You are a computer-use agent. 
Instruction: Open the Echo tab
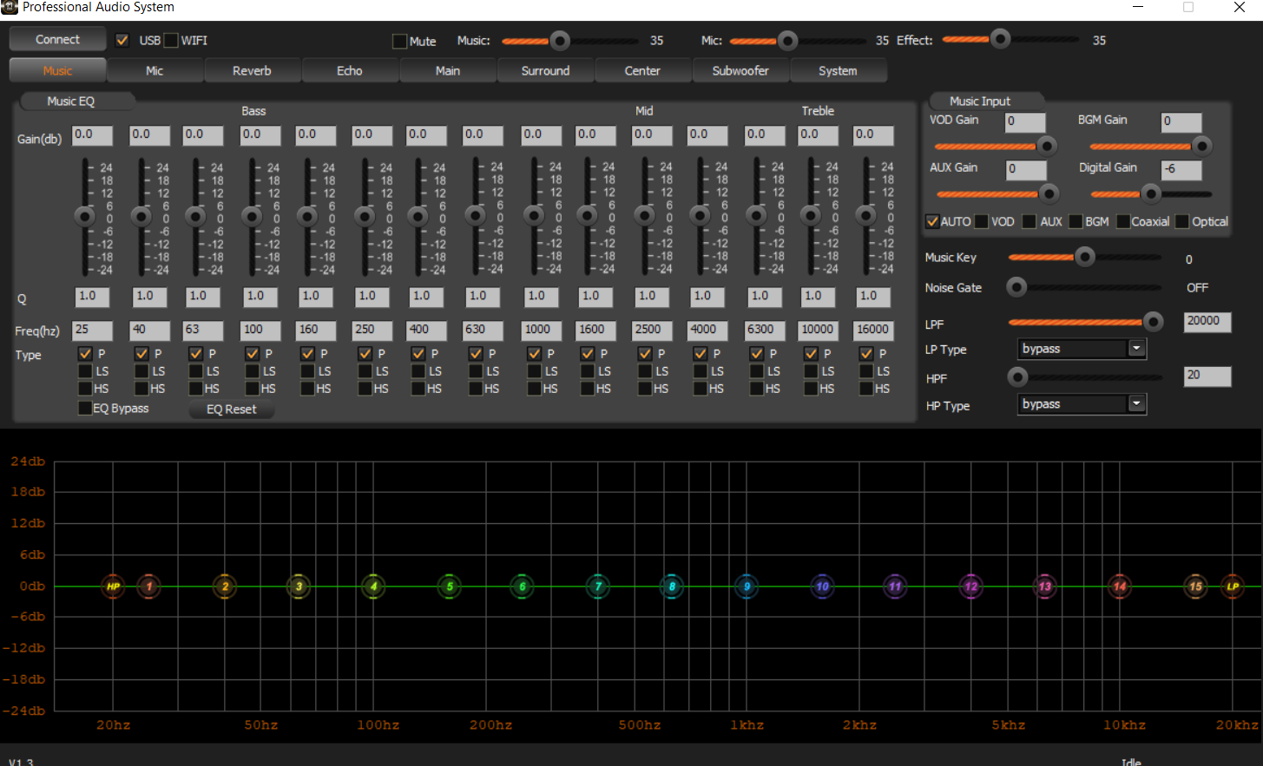(x=350, y=70)
